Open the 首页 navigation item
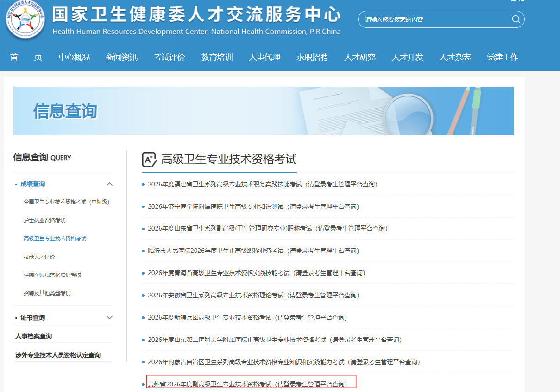560x392 pixels. click(x=26, y=57)
